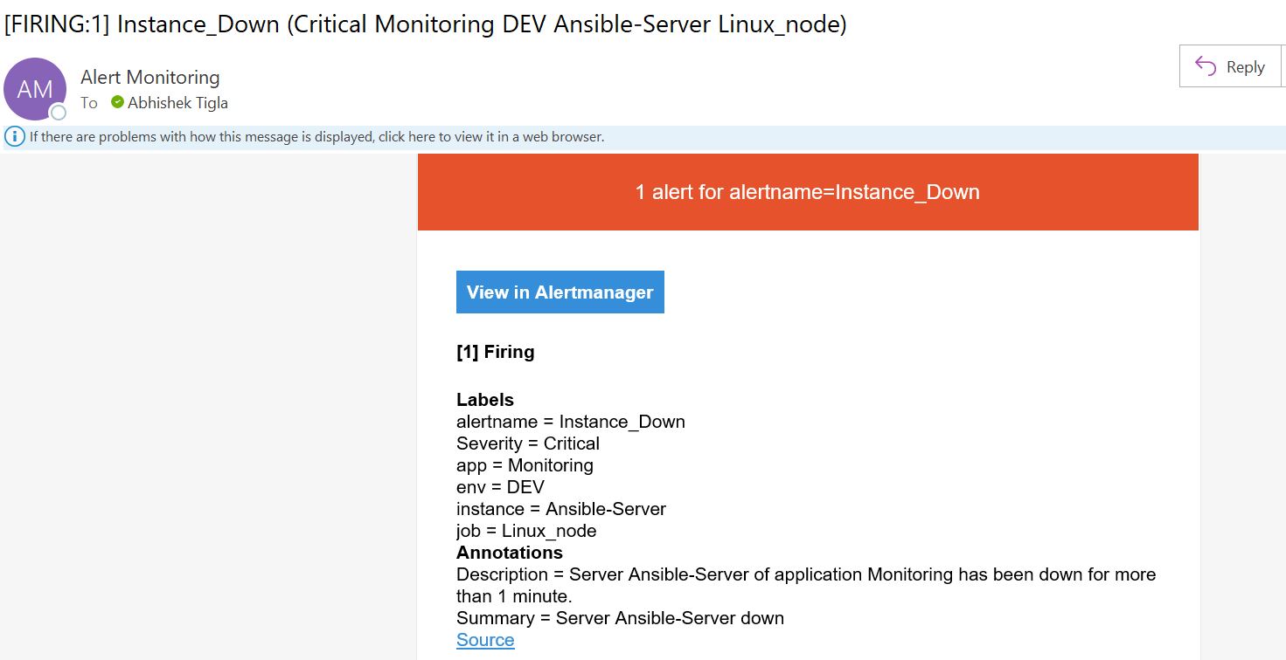Click the orange alert count banner
This screenshot has height=660, width=1286.
tap(807, 192)
